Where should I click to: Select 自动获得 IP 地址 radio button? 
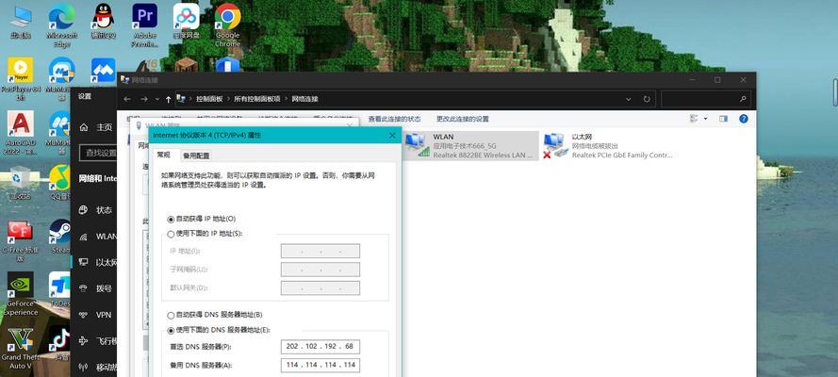(x=171, y=219)
